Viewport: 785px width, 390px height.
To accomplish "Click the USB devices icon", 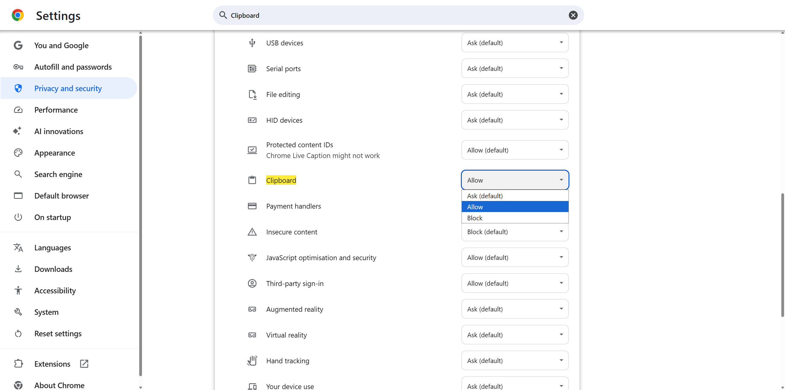I will coord(252,43).
